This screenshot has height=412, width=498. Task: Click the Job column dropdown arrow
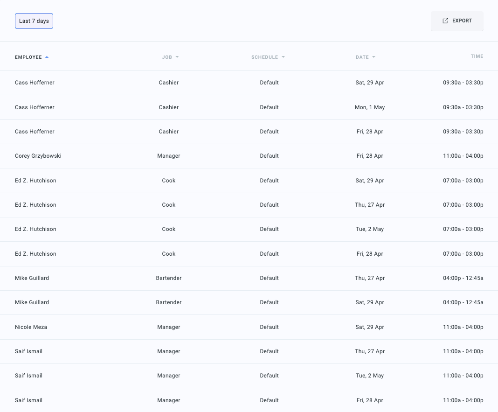(x=177, y=57)
